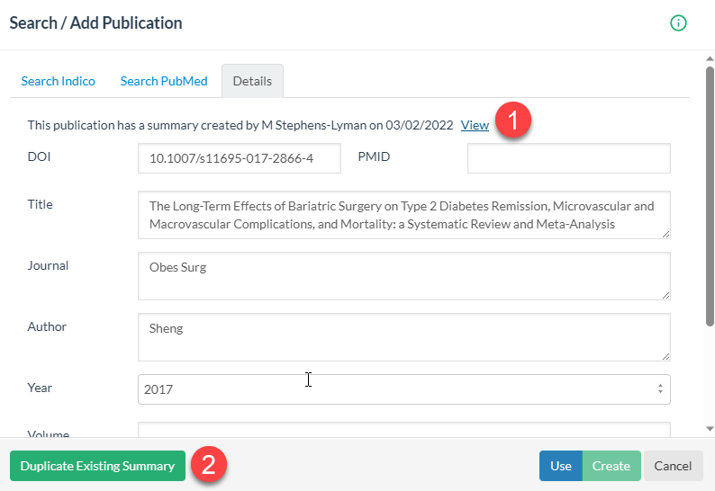Cancel the Add Publication dialog

[x=673, y=466]
